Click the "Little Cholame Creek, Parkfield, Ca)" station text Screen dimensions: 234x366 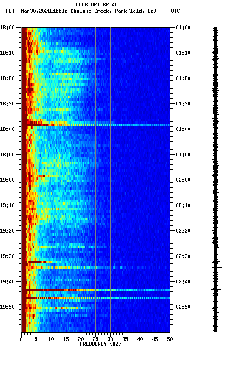[x=103, y=11]
